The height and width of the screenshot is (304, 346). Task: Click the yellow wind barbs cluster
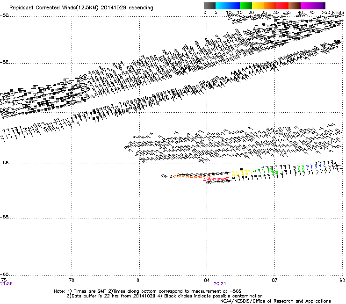point(242,173)
